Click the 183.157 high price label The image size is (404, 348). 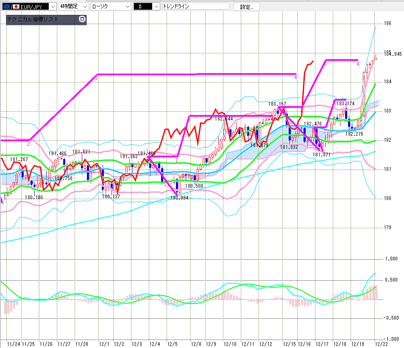277,104
